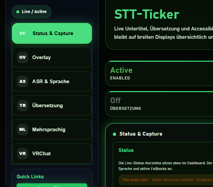Click the Status & Capture panel heading
The height and width of the screenshot is (187, 213).
[x=141, y=134]
